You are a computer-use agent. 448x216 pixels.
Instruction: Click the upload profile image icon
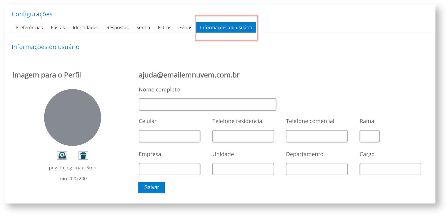(x=62, y=156)
